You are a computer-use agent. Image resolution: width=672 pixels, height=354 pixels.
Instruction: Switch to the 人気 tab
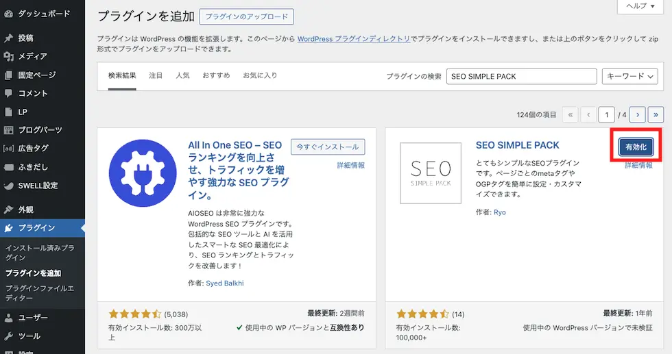coord(182,76)
